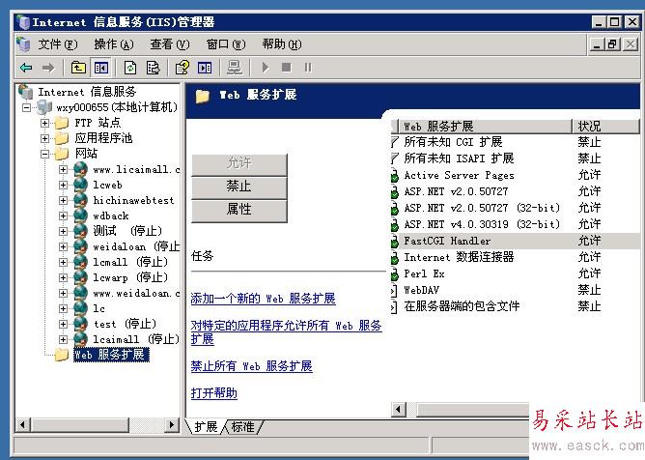Click the WebDAV extension icon
The width and height of the screenshot is (645, 460).
point(394,291)
